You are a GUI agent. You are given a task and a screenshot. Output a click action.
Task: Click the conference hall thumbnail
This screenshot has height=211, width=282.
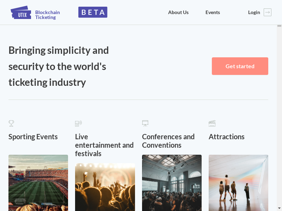pos(172,182)
